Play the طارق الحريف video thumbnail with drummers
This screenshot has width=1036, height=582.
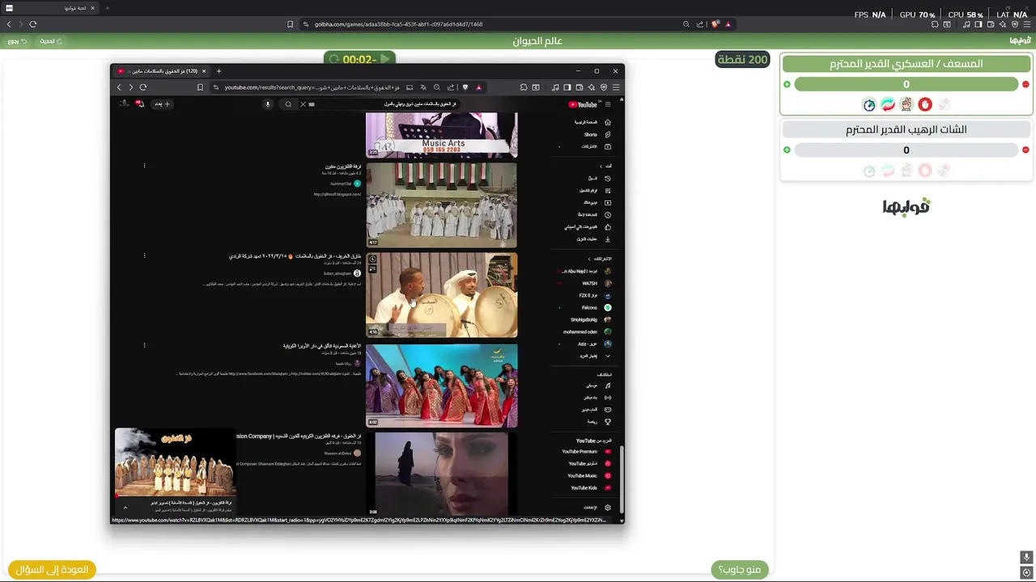[441, 295]
